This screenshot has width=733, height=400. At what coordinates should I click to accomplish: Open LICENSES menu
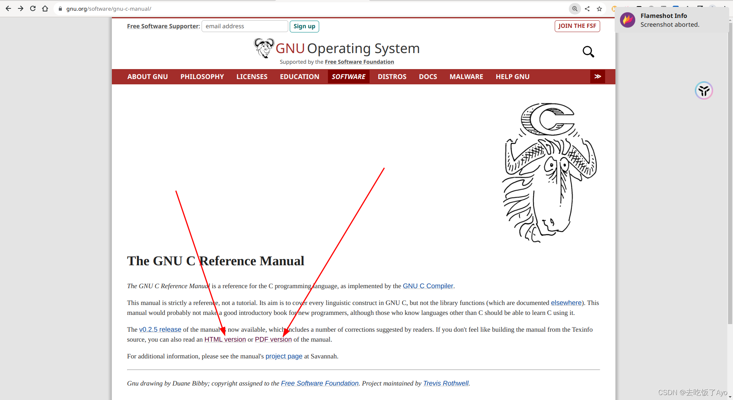pyautogui.click(x=252, y=77)
